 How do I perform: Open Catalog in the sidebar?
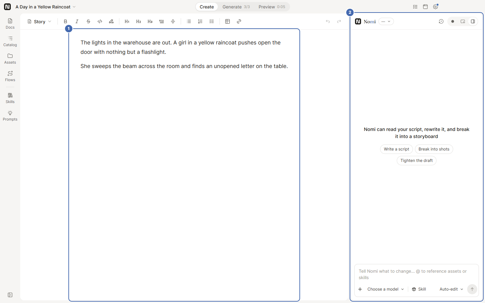tap(10, 41)
